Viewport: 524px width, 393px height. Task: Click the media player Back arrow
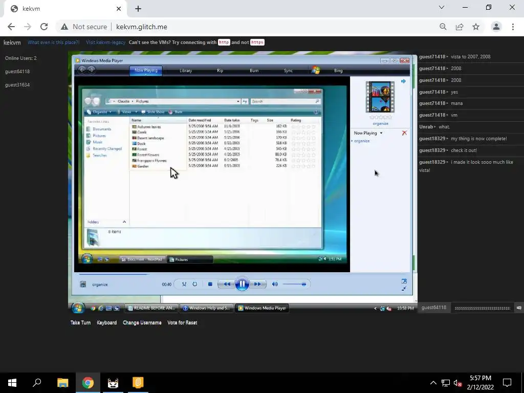point(81,70)
